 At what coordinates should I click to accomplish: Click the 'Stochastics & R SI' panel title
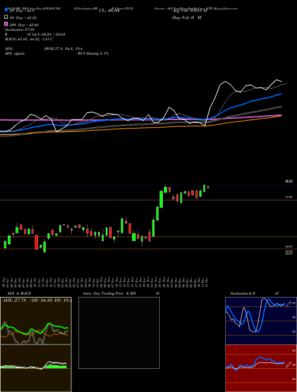[x=254, y=293]
